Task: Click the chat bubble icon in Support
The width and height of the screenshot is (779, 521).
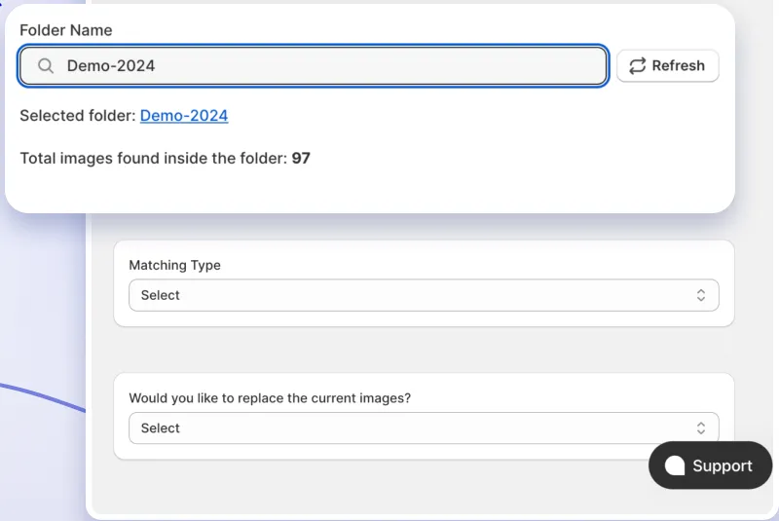Action: tap(675, 465)
